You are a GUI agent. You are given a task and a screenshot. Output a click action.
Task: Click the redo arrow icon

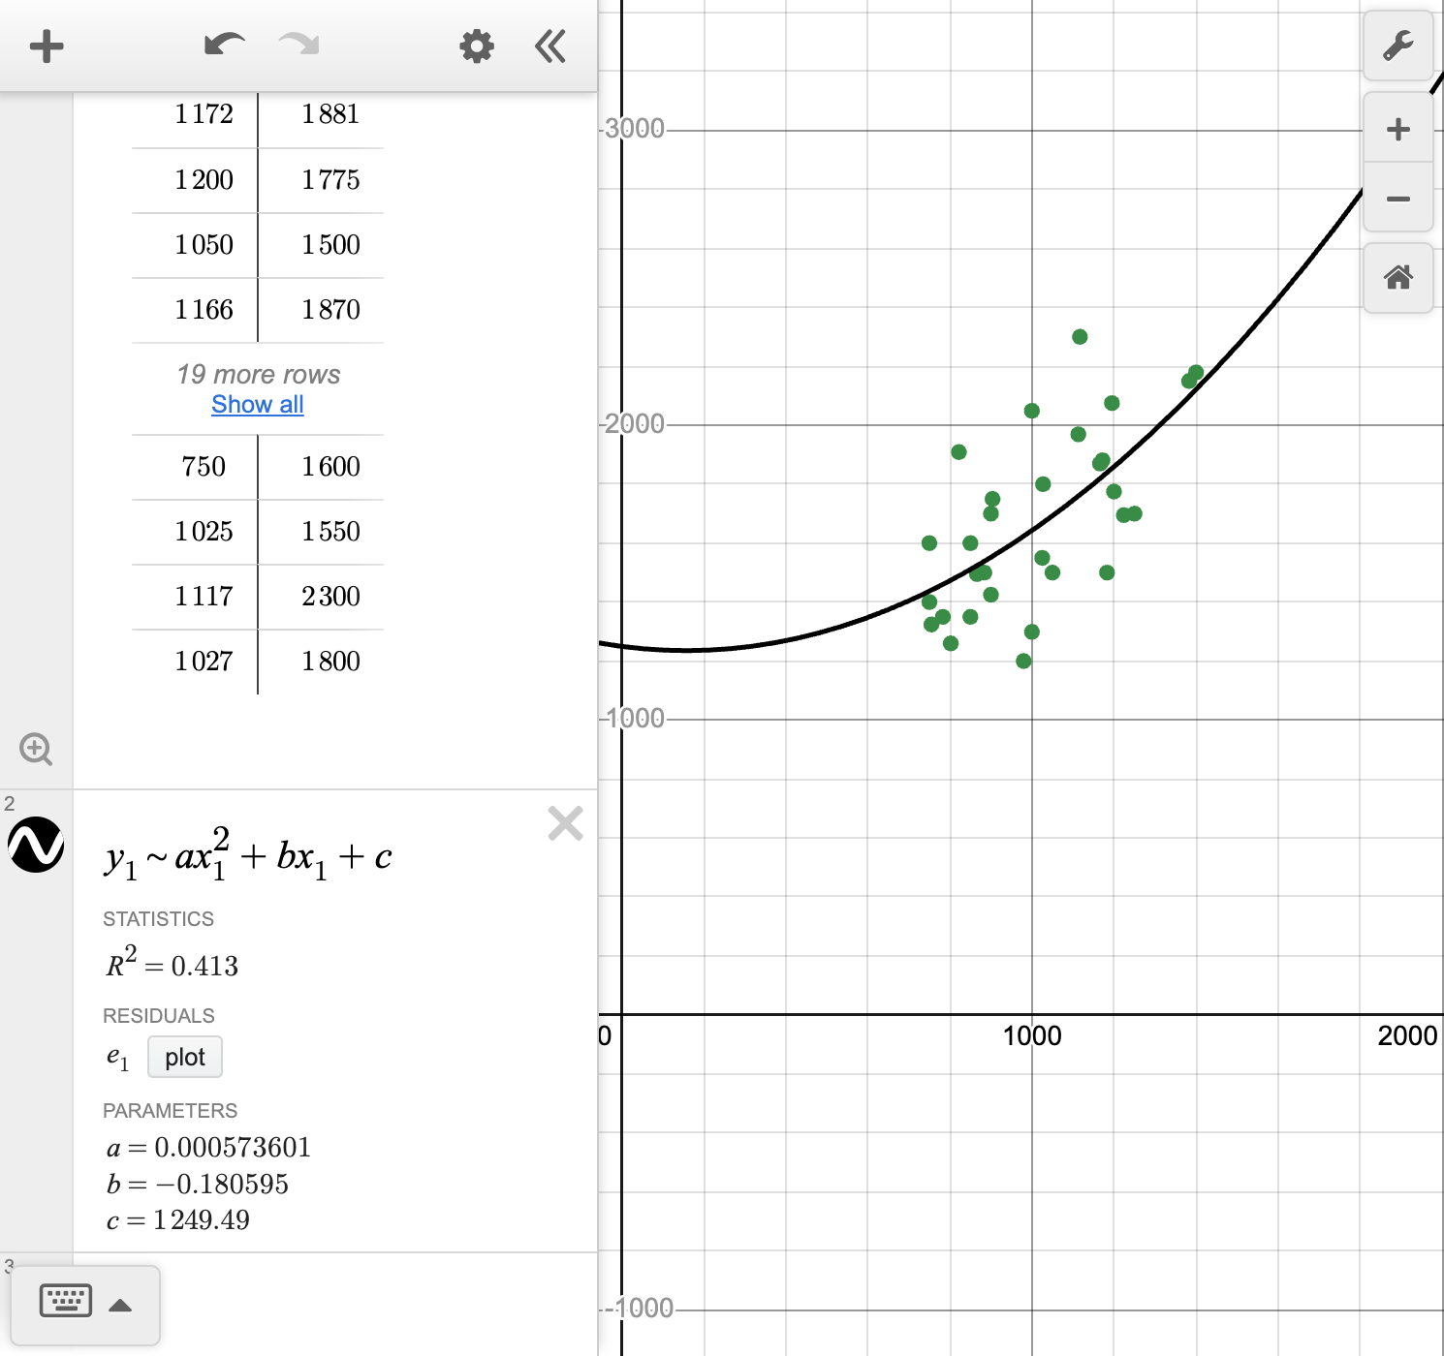(298, 45)
